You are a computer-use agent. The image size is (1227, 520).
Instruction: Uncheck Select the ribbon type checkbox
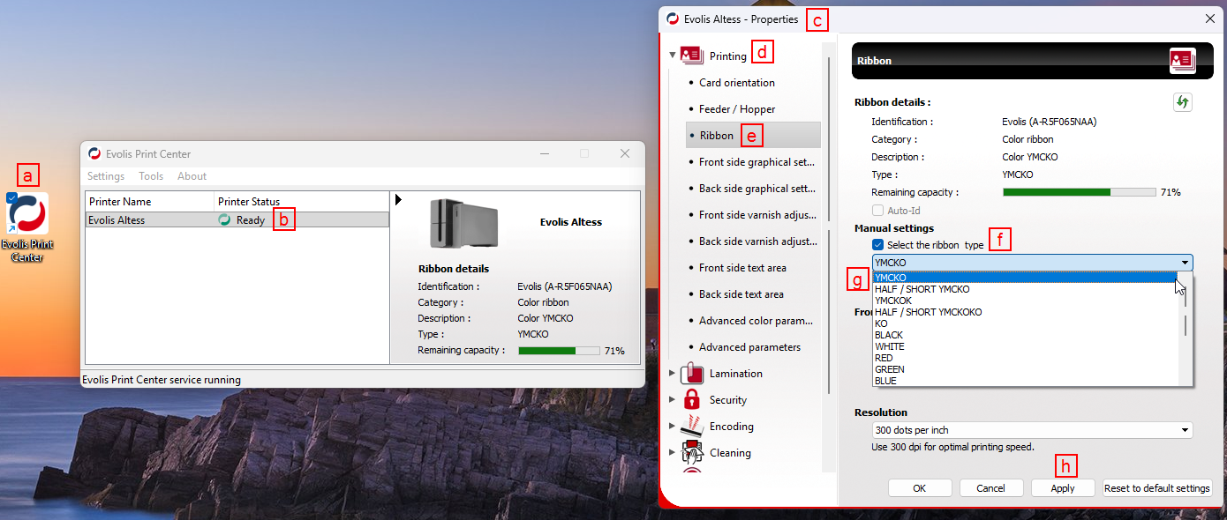877,244
